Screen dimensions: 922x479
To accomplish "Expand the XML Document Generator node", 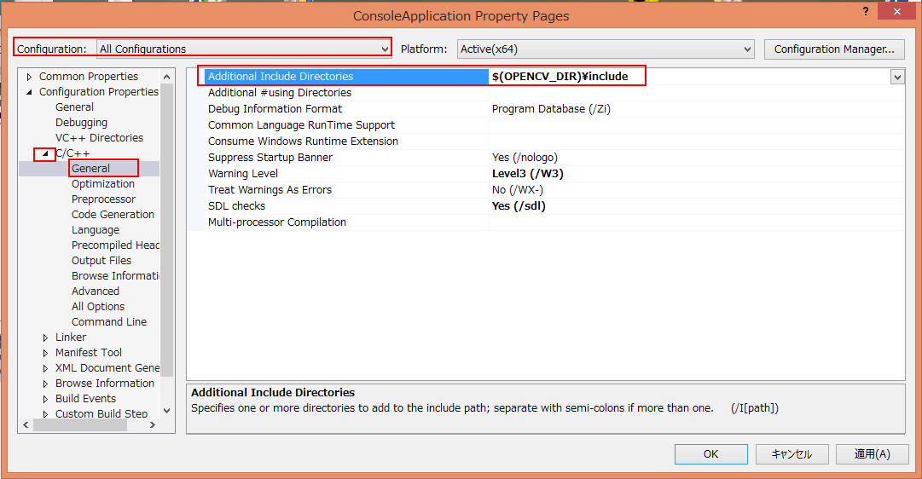I will pyautogui.click(x=45, y=368).
